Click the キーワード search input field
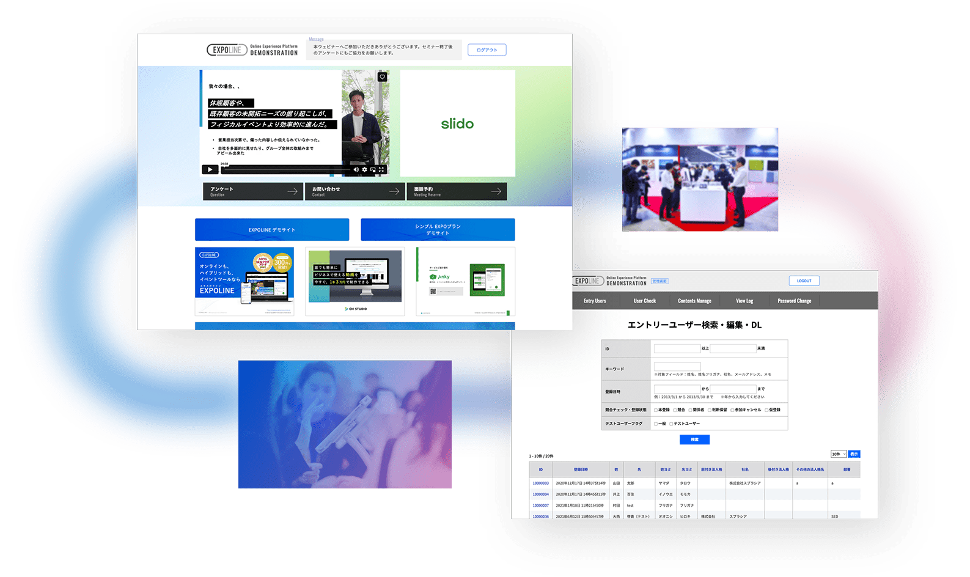This screenshot has height=577, width=970. [677, 367]
